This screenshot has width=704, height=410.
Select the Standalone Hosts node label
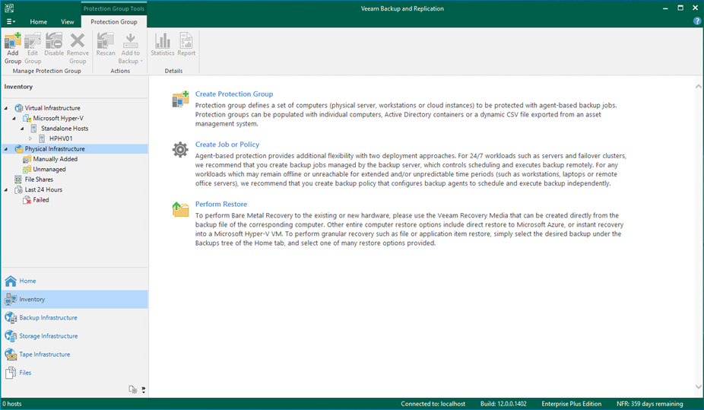tap(65, 129)
